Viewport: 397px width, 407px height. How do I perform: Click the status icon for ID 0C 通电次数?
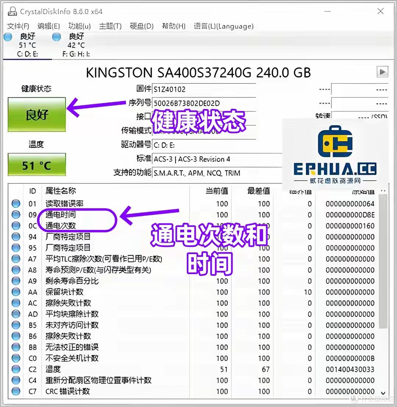pyautogui.click(x=16, y=226)
